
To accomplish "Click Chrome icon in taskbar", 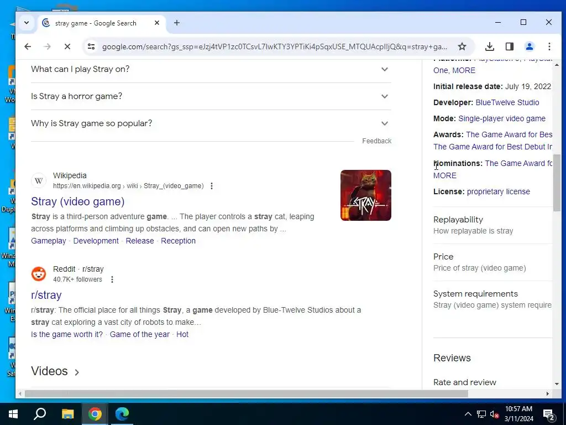I will tap(95, 414).
